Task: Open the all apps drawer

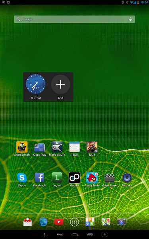Action: [74, 222]
